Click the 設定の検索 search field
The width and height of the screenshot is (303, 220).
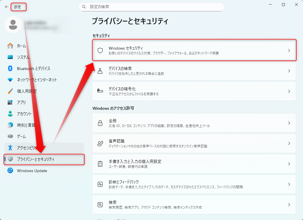click(x=151, y=7)
